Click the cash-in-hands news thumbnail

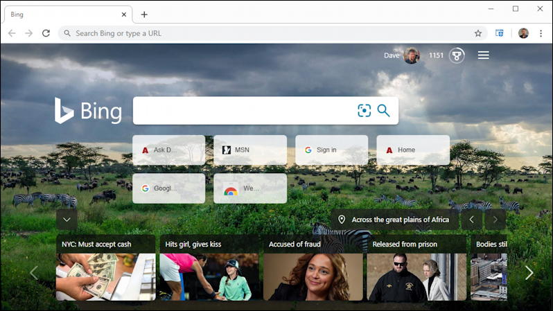[106, 277]
